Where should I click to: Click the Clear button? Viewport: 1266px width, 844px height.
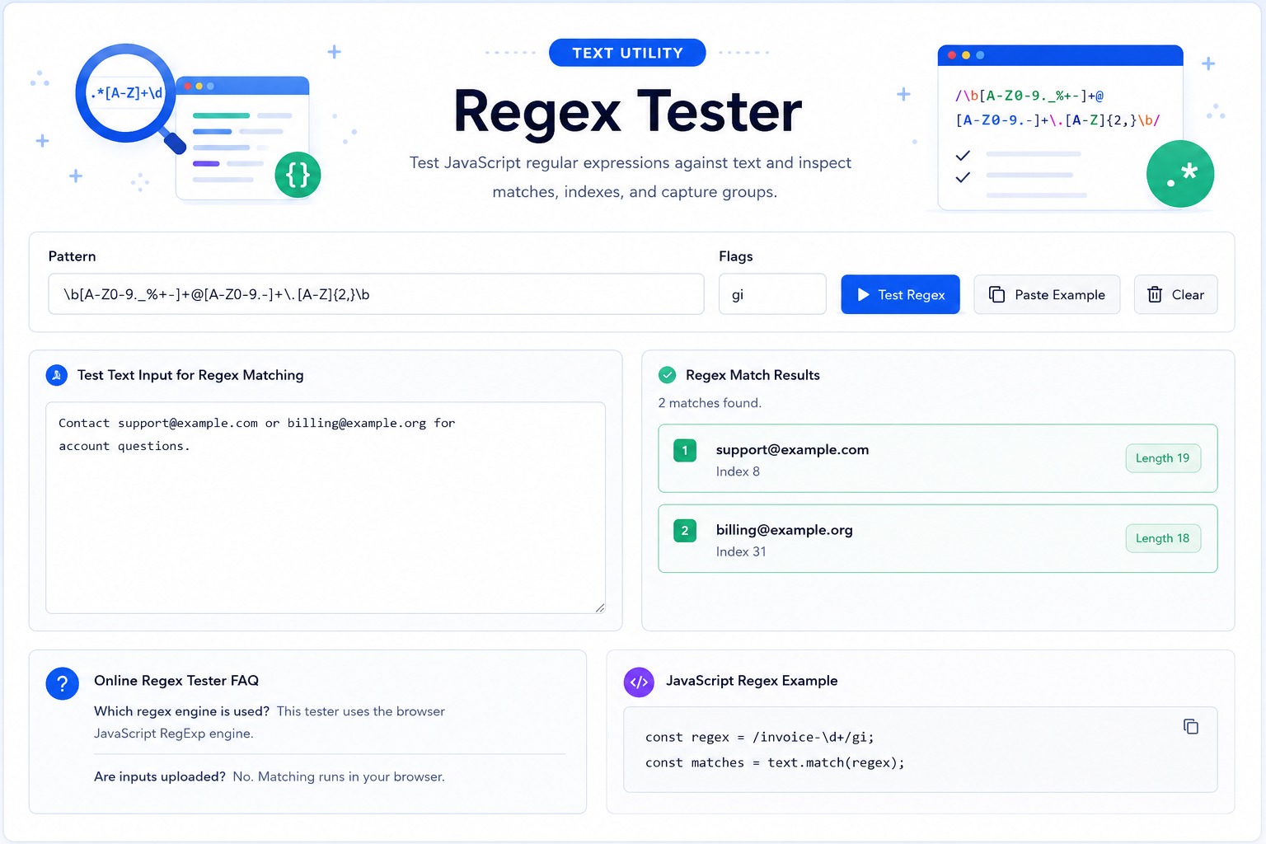[x=1176, y=294]
